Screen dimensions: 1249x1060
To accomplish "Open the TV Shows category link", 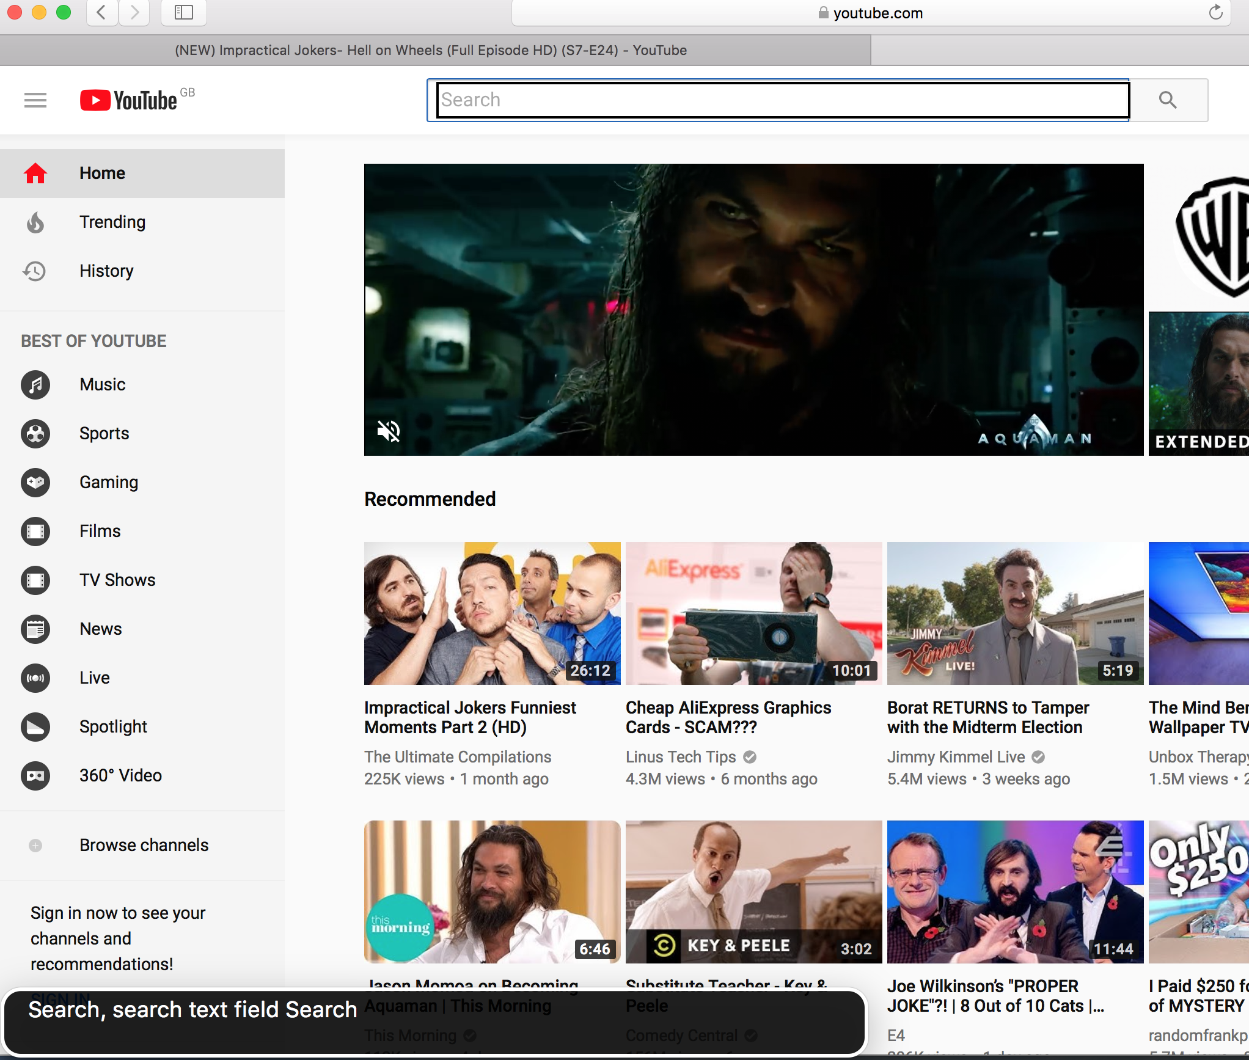I will pos(142,580).
